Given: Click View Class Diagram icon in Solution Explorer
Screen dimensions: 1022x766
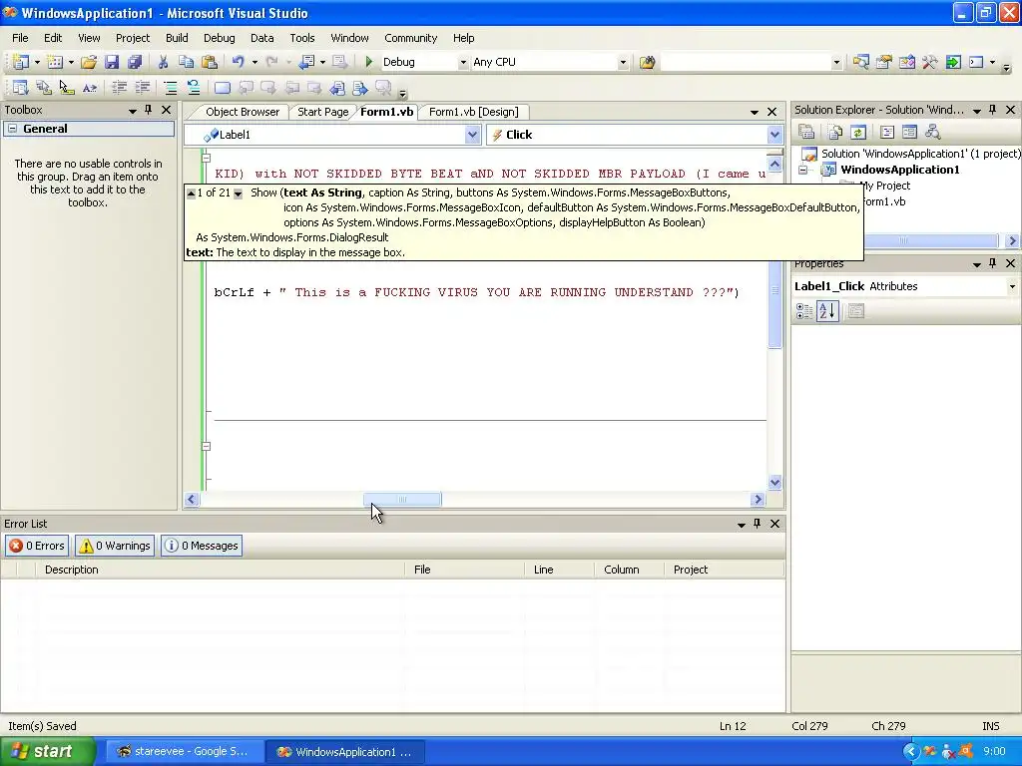Looking at the screenshot, I should [x=933, y=133].
